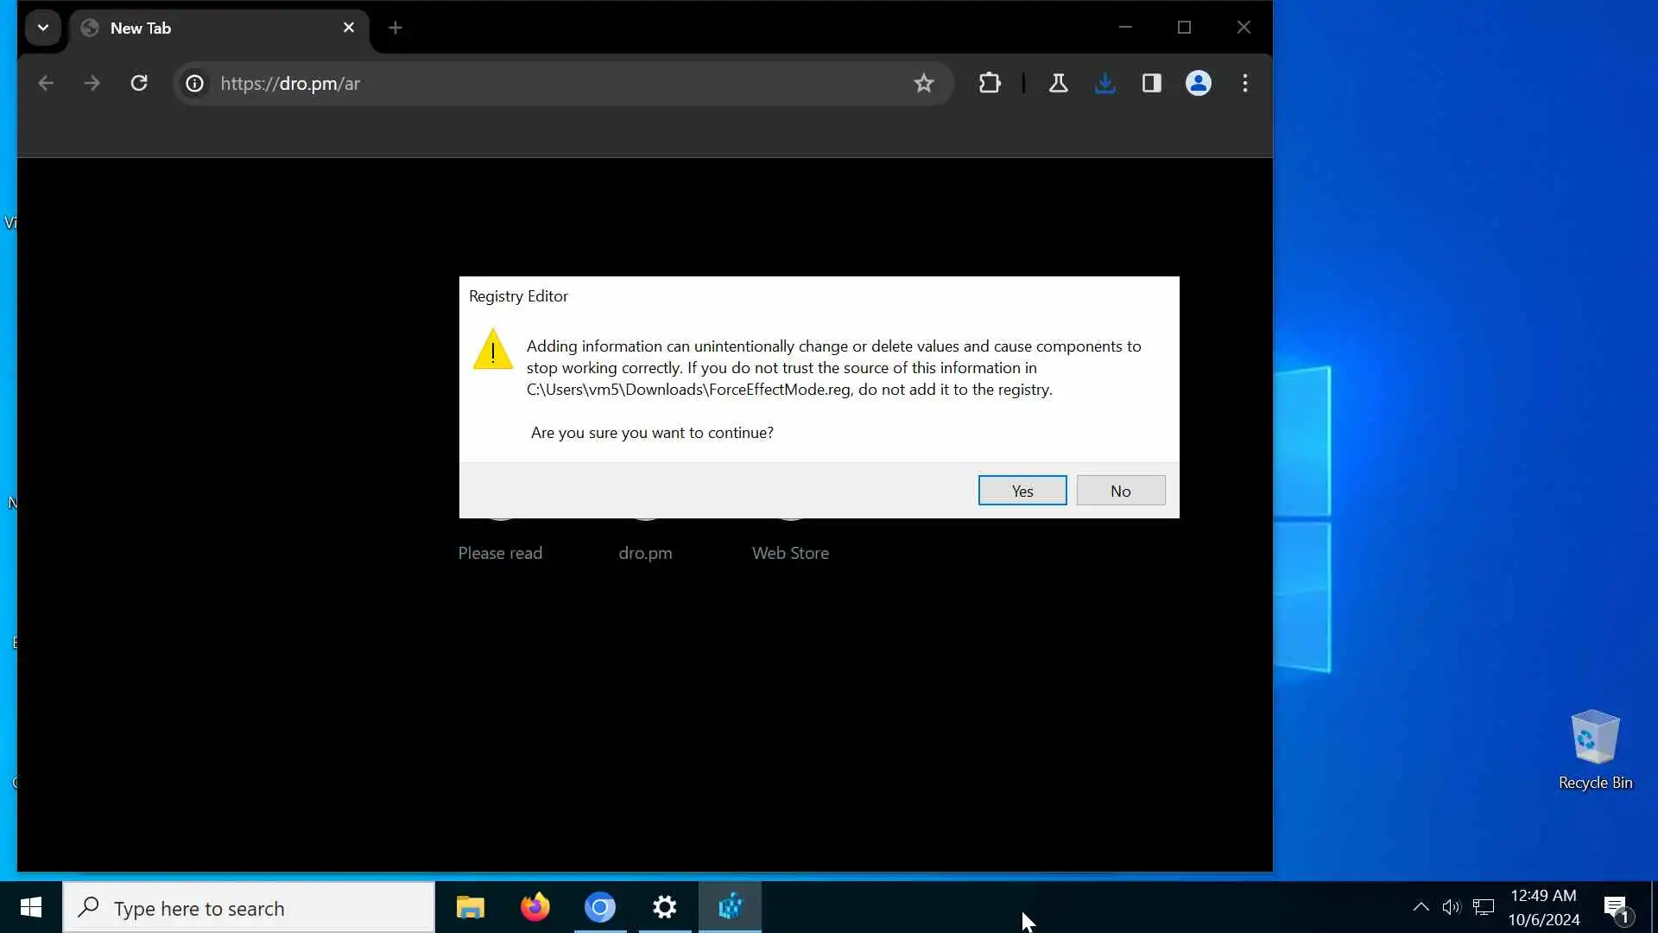Open Chrome Labs flask icon
This screenshot has width=1658, height=933.
1058,84
